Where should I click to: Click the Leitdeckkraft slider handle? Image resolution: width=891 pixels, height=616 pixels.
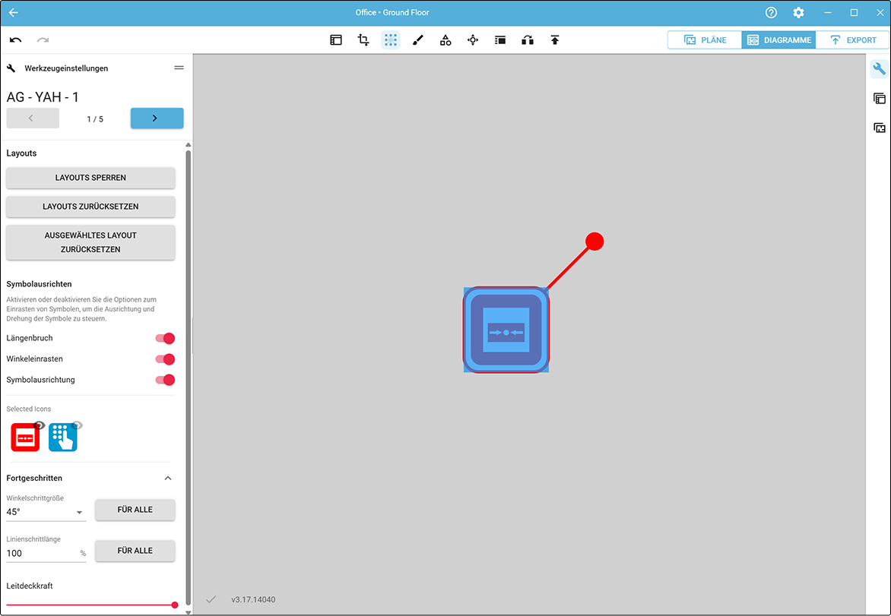tap(175, 605)
